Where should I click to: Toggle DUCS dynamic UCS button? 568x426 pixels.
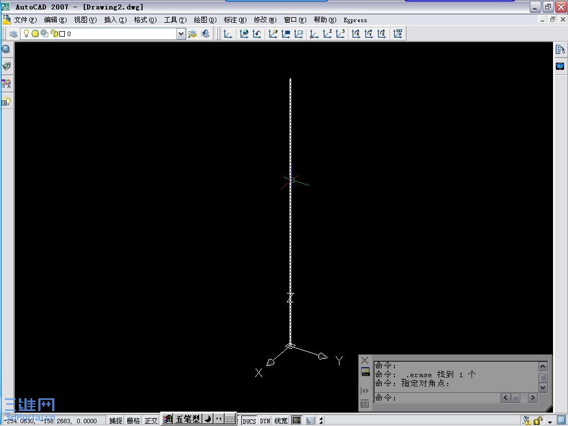point(249,420)
